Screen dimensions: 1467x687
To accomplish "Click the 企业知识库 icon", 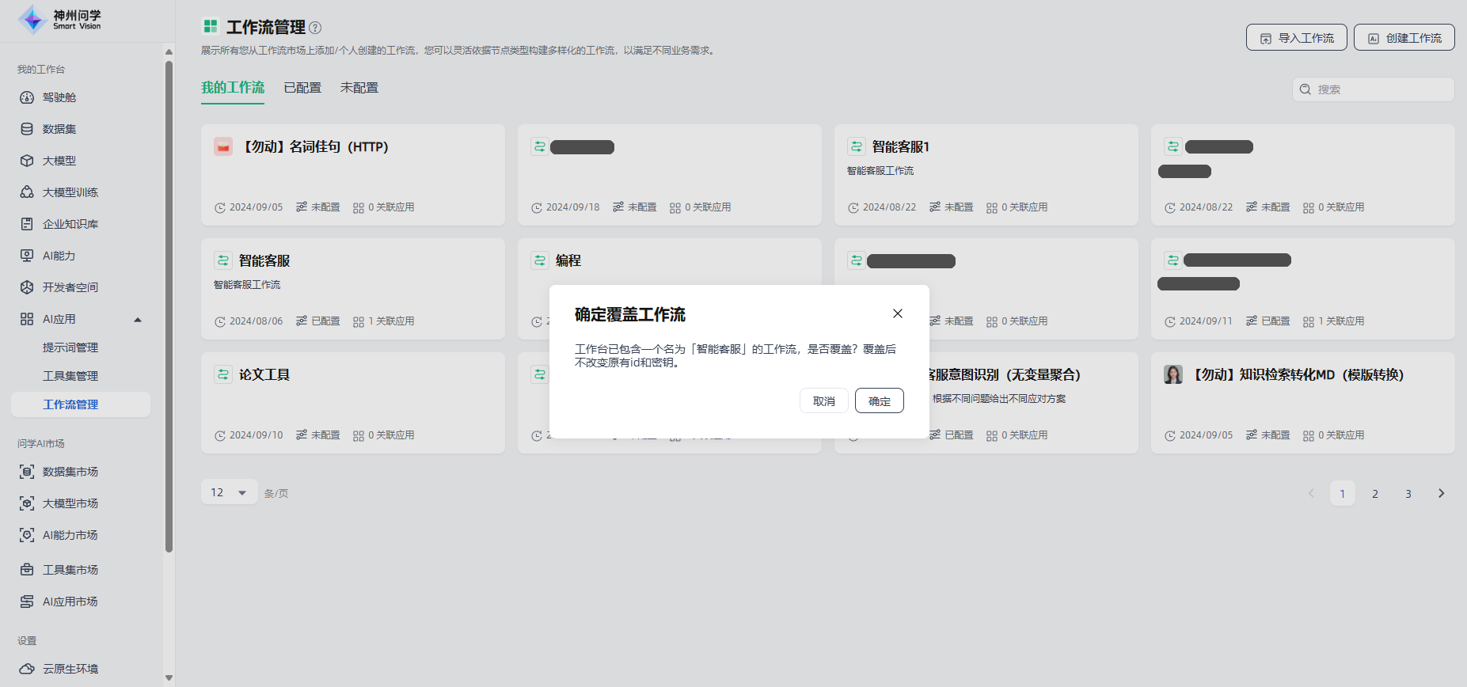I will tap(27, 224).
